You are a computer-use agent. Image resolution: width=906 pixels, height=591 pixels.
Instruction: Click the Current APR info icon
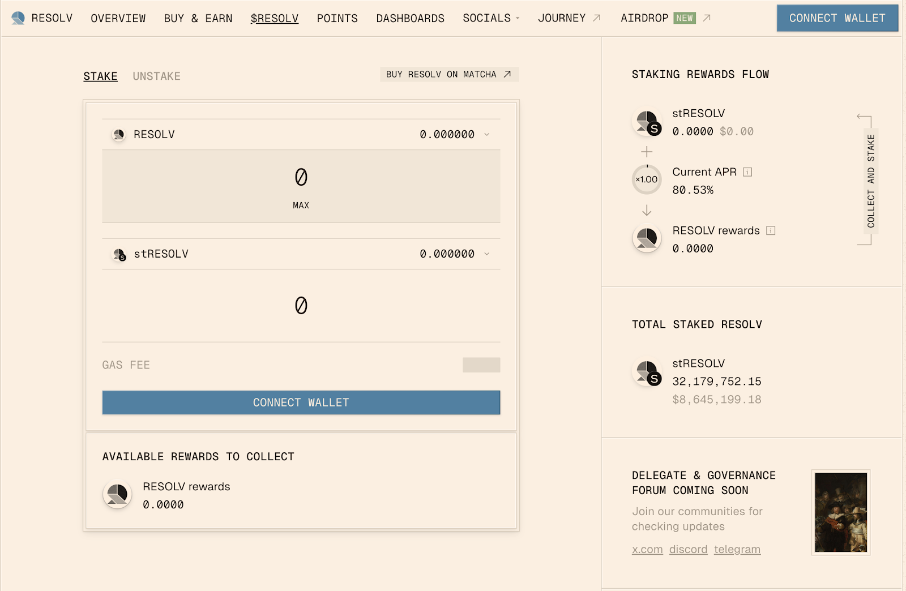click(x=747, y=172)
